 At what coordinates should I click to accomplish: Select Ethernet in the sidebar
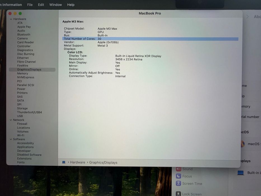[23, 58]
